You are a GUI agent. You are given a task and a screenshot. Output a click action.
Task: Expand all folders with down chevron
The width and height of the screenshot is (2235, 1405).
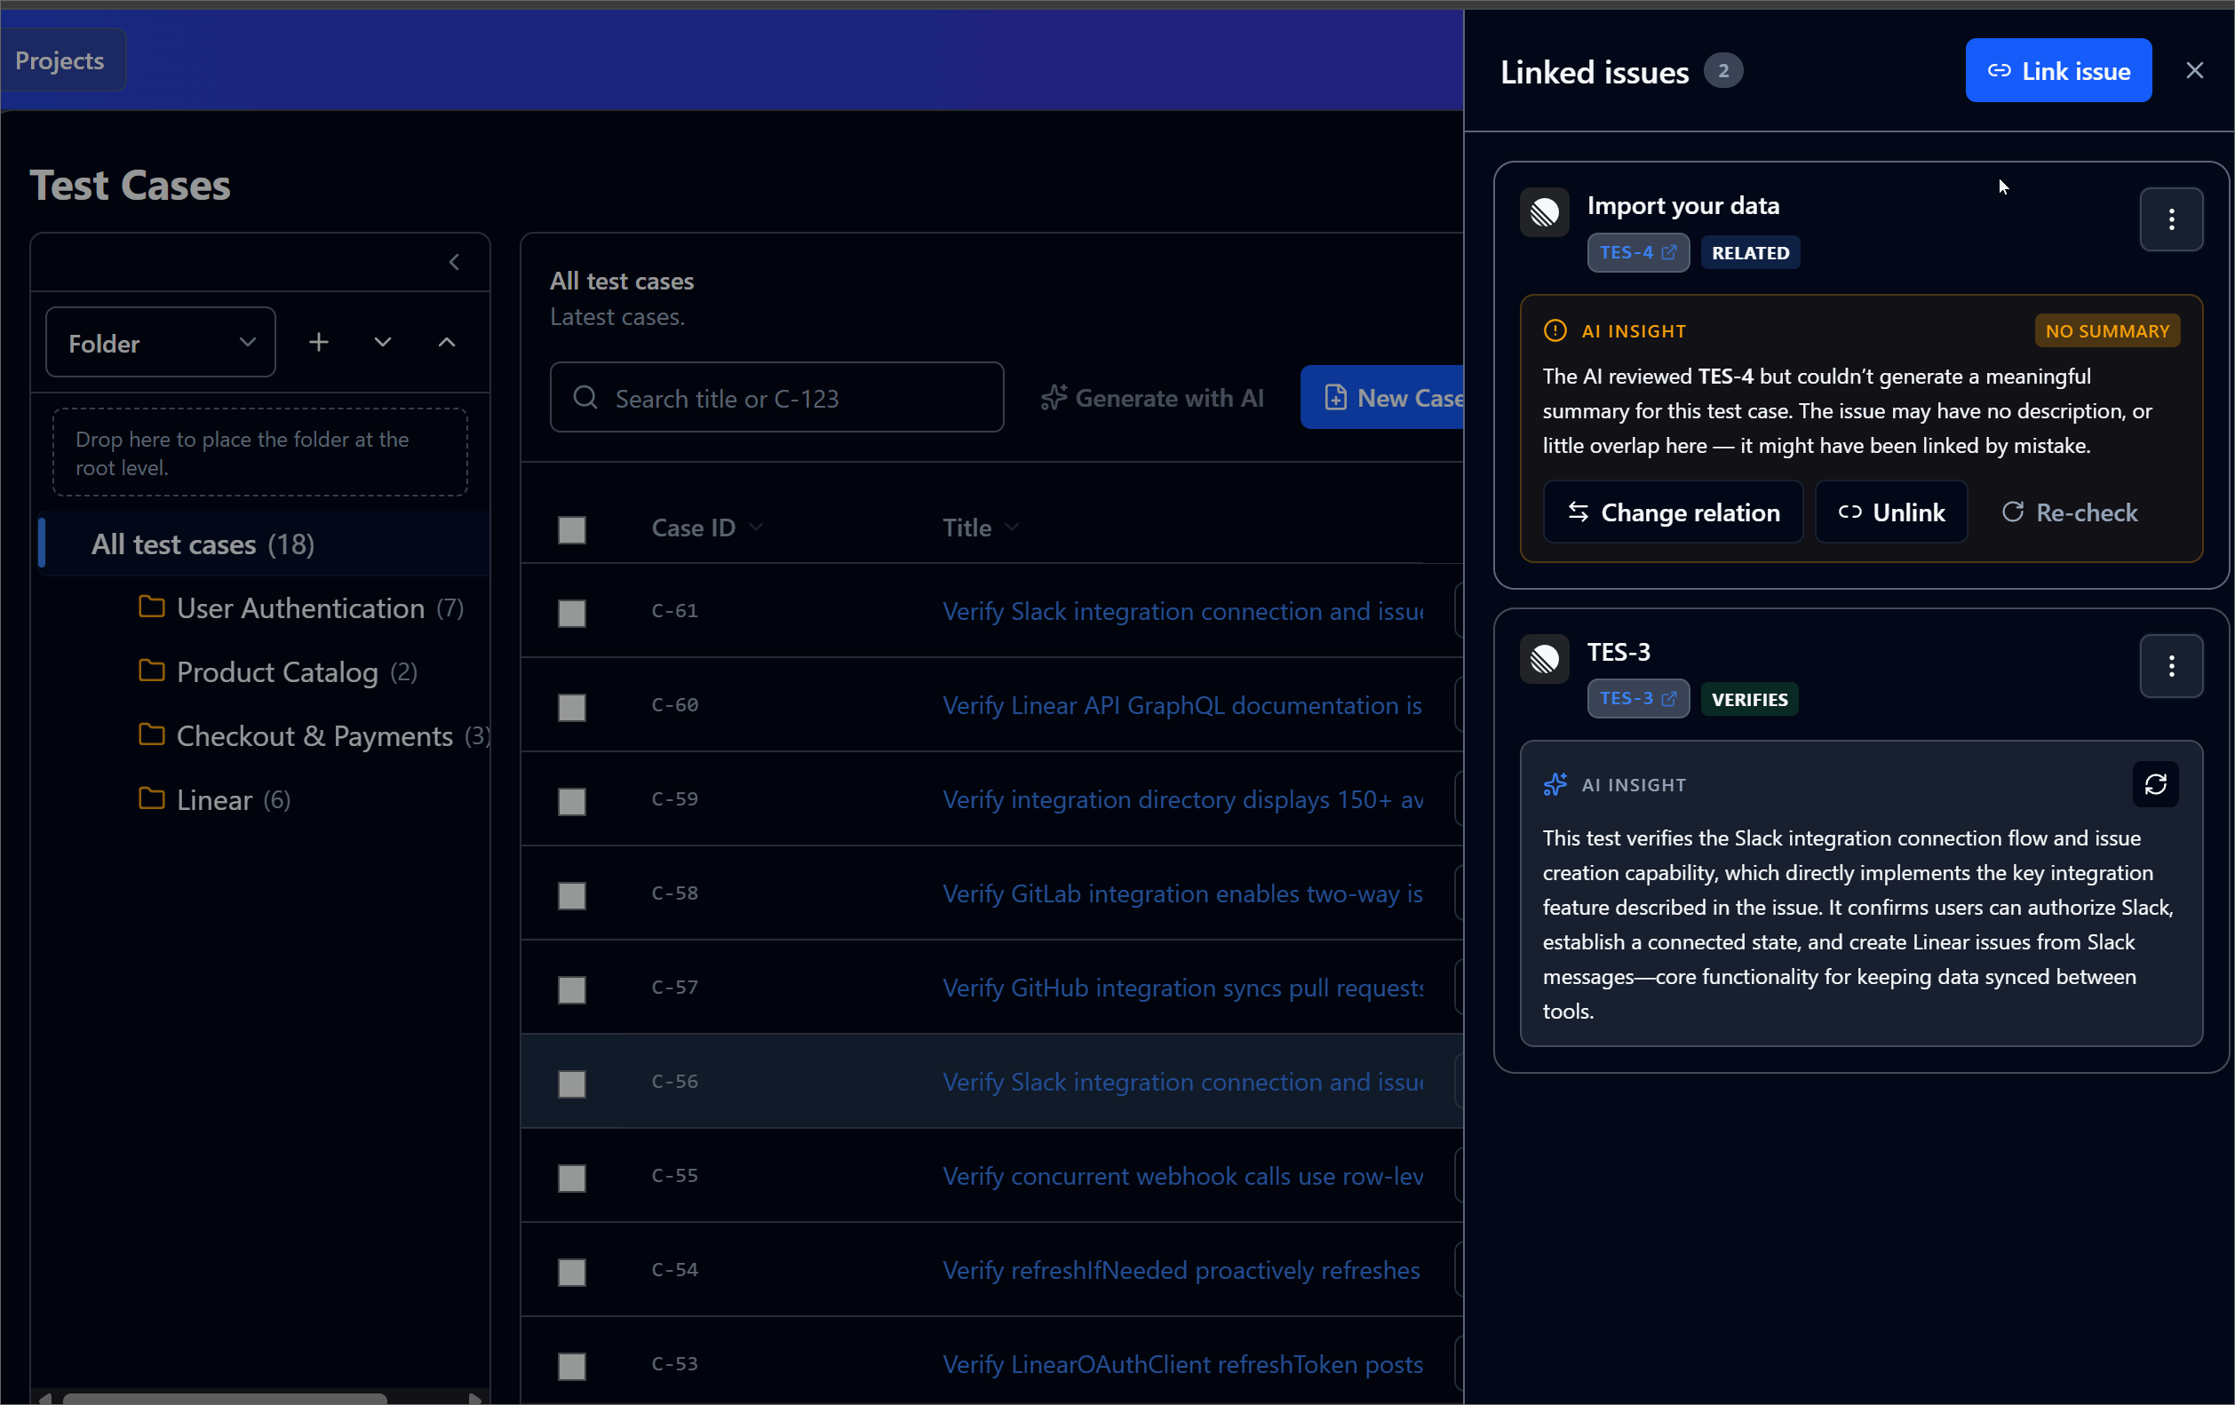(x=382, y=343)
